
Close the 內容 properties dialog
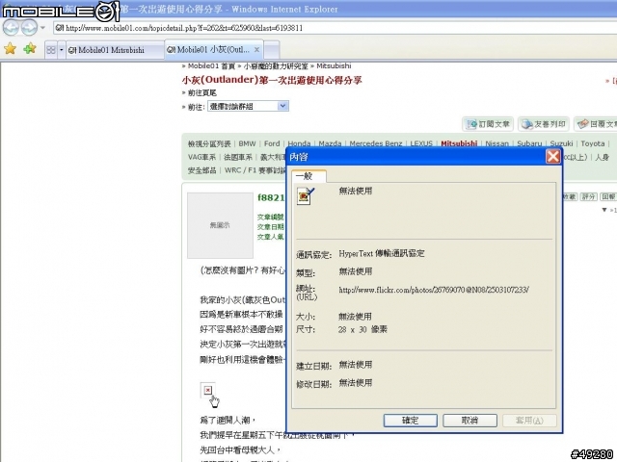click(552, 157)
